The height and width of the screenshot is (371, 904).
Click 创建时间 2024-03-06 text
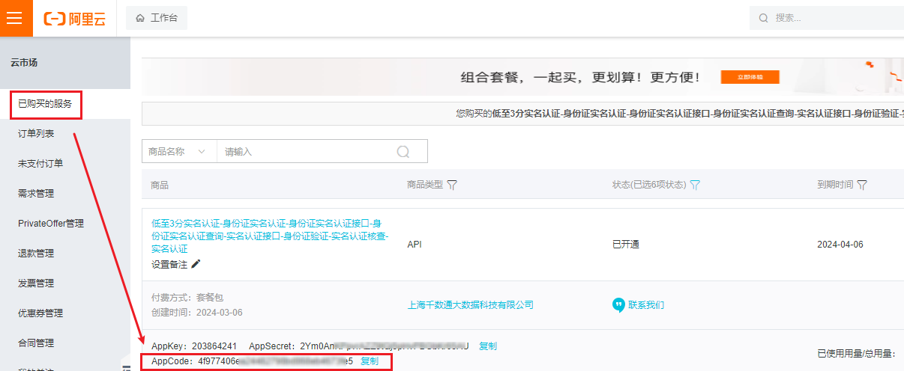197,313
